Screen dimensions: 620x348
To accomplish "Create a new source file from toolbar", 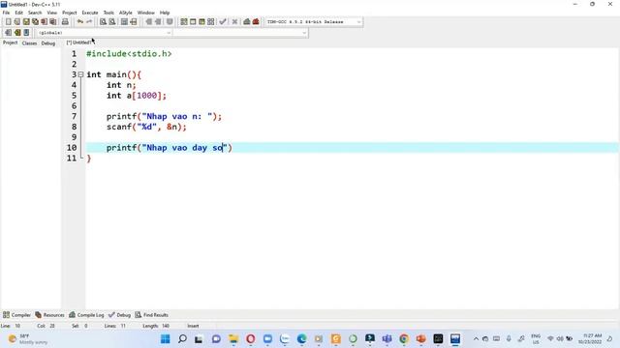I will pyautogui.click(x=8, y=21).
